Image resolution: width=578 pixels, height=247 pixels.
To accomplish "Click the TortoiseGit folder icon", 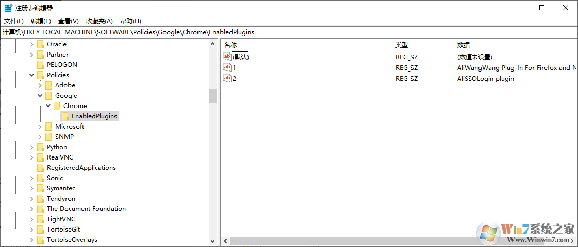I will click(40, 230).
